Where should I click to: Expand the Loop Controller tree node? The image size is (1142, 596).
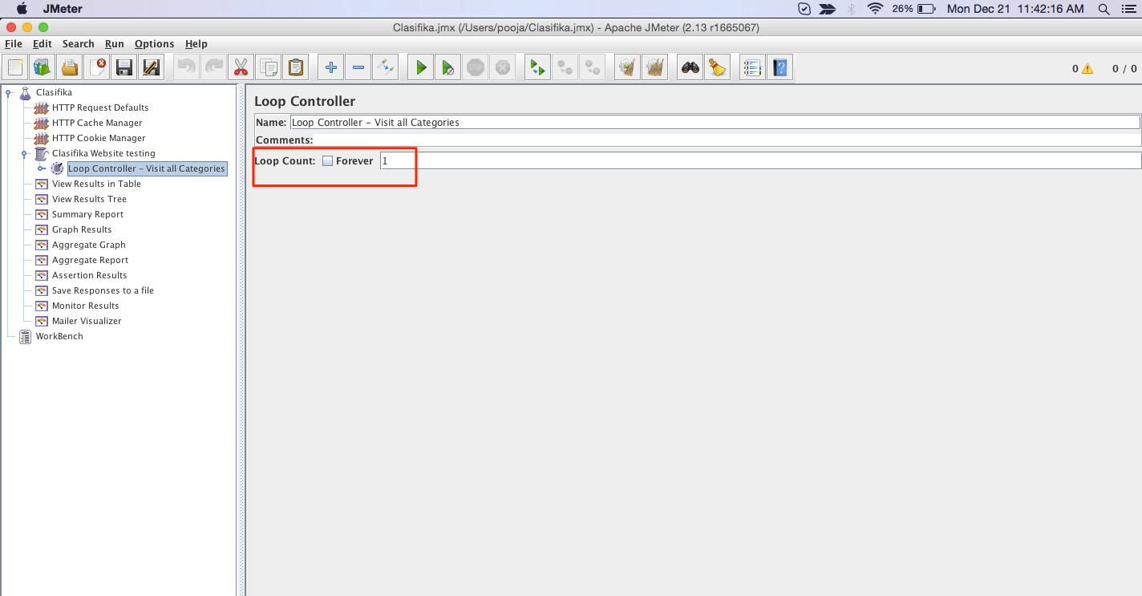(41, 168)
